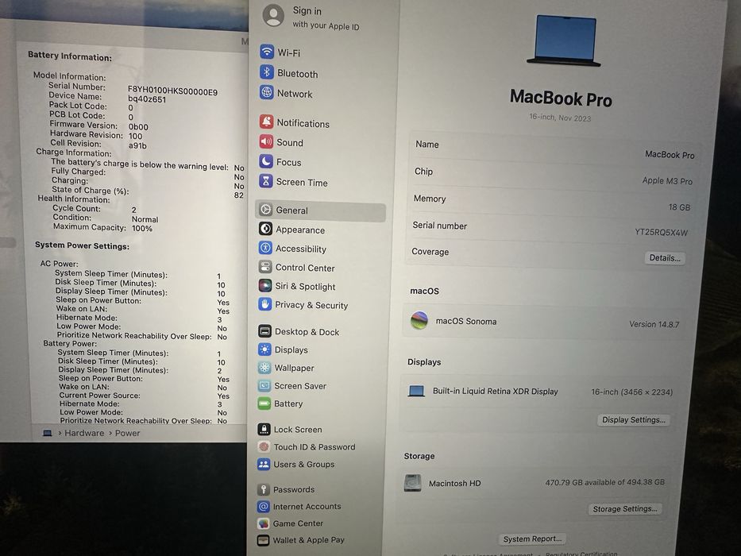Click the Macintosh HD drive icon

412,483
